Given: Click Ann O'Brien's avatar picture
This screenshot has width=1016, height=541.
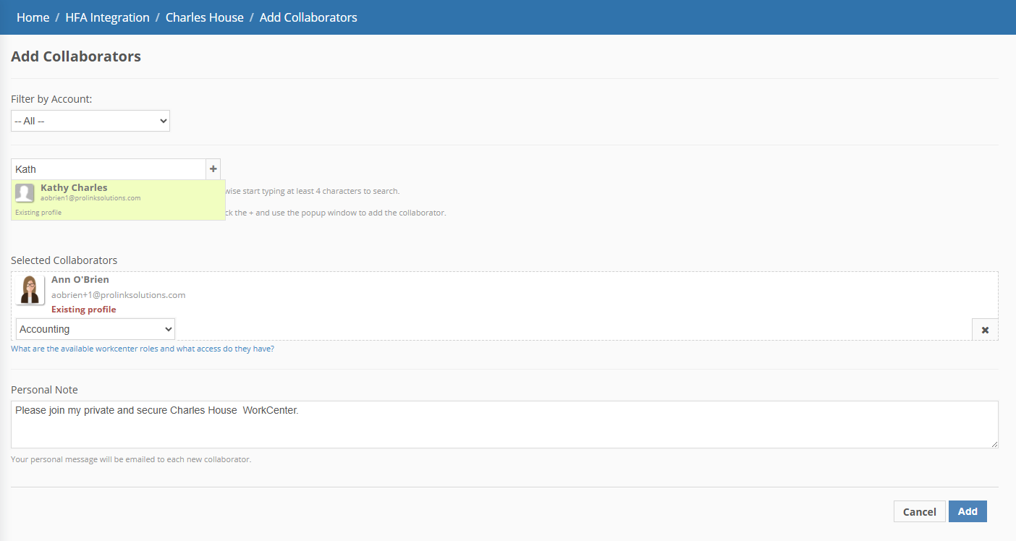Looking at the screenshot, I should [x=30, y=290].
